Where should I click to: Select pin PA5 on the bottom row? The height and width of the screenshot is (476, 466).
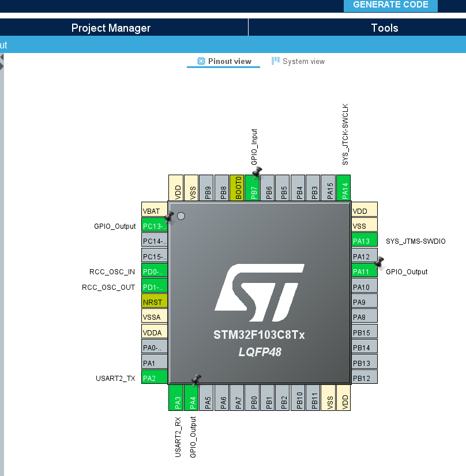[x=206, y=398]
